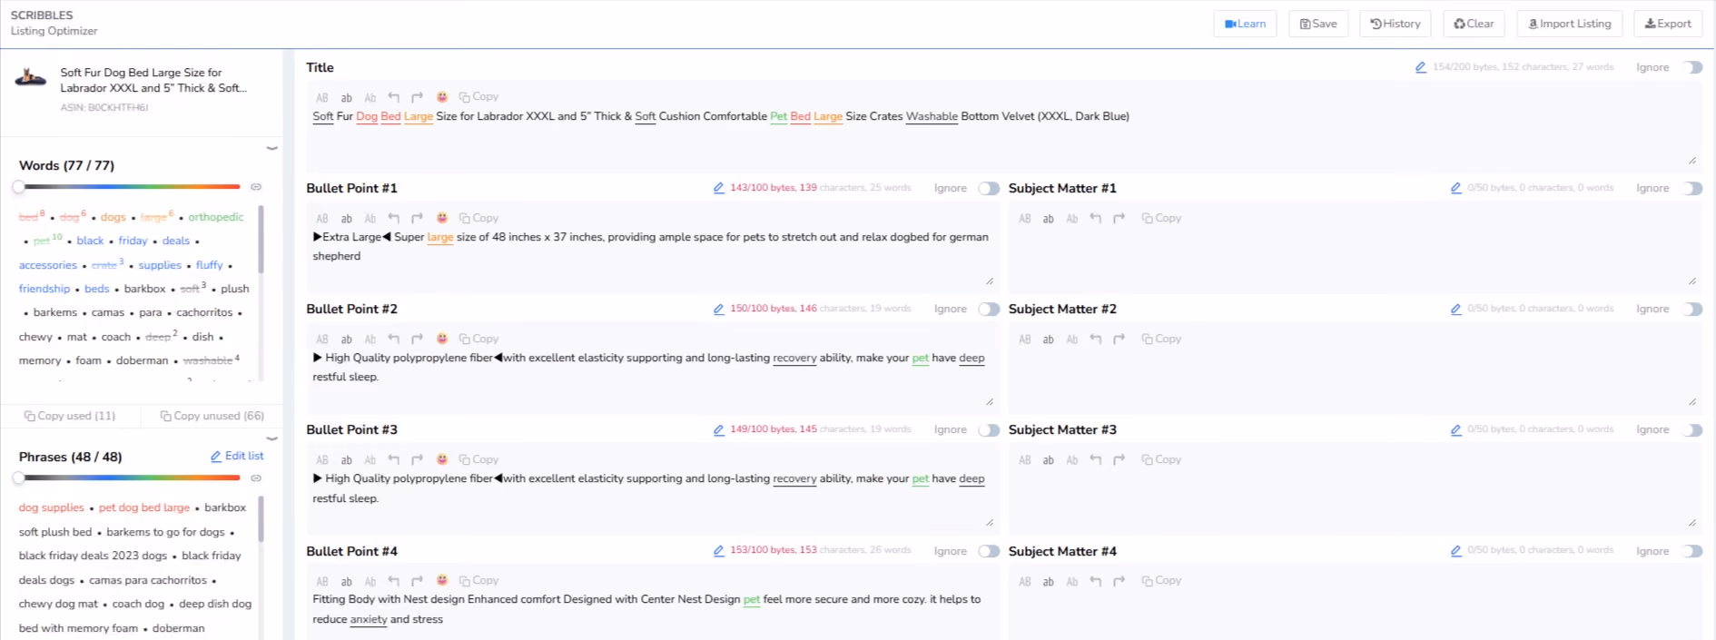Viewport: 1716px width, 640px height.
Task: Open emoji picker in Bullet Point #1
Action: [x=442, y=218]
